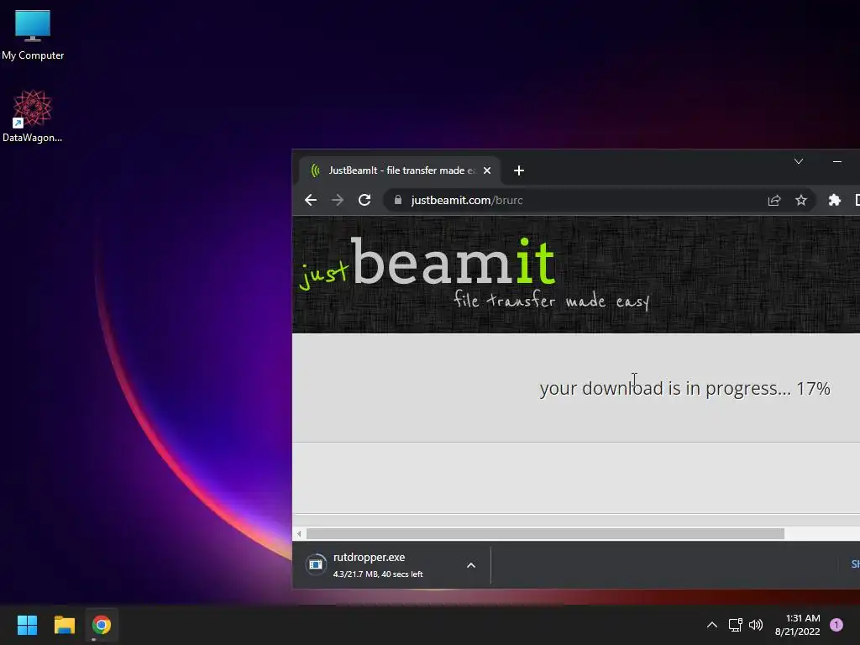
Task: Open the notification badge icon
Action: [x=836, y=625]
